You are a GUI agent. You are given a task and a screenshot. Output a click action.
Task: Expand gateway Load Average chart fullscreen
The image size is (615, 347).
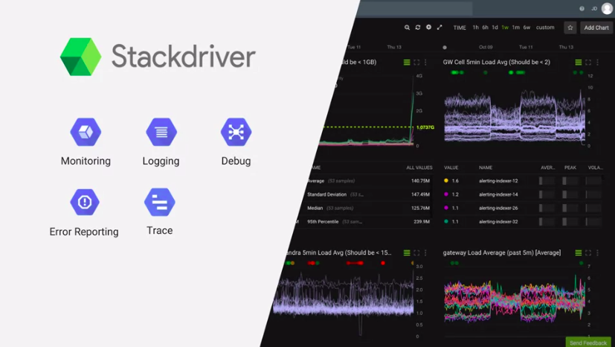(588, 252)
